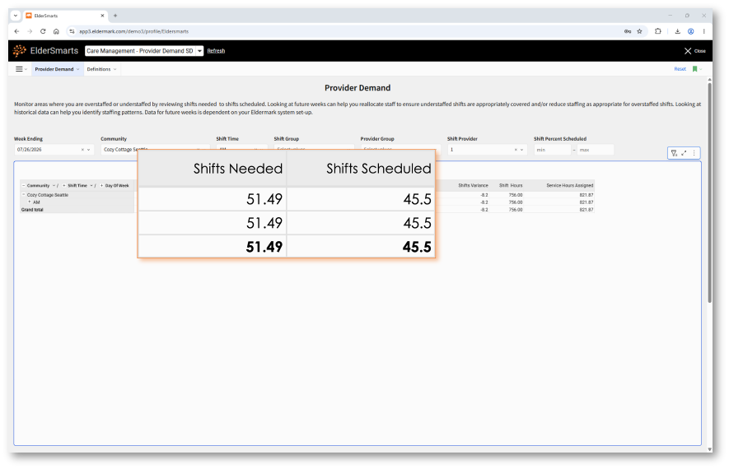The height and width of the screenshot is (469, 729).
Task: Open the Chrome profile avatar icon
Action: tap(691, 31)
